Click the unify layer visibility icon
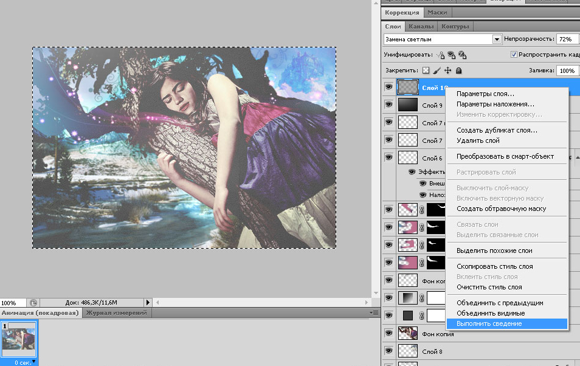Image resolution: width=580 pixels, height=366 pixels. (451, 55)
